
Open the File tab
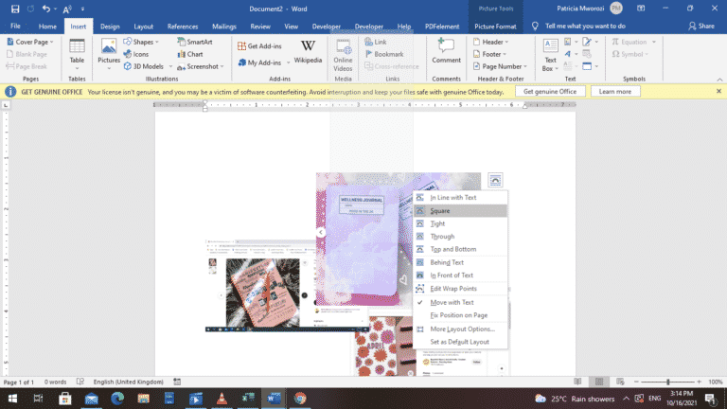click(15, 27)
